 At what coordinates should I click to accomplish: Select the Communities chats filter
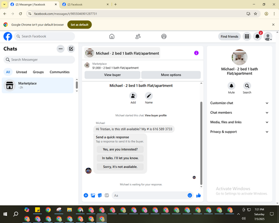60,72
